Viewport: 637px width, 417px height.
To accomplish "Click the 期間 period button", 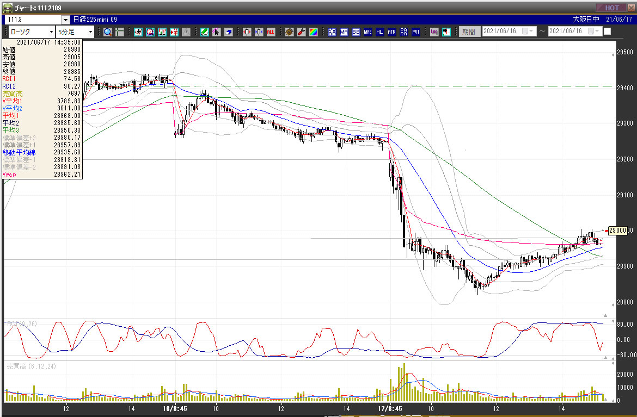I will (469, 31).
